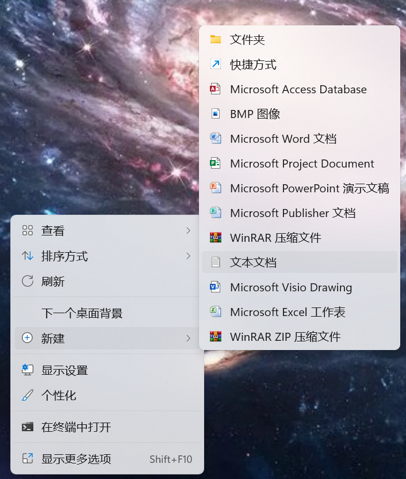Create a Microsoft Word 文档
The height and width of the screenshot is (479, 406).
pos(300,139)
